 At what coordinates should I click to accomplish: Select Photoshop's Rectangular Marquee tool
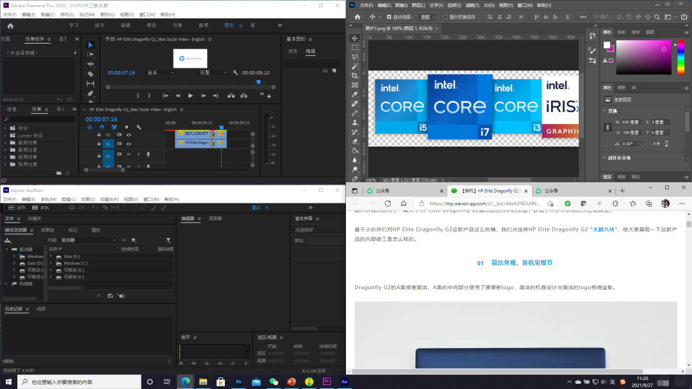355,47
